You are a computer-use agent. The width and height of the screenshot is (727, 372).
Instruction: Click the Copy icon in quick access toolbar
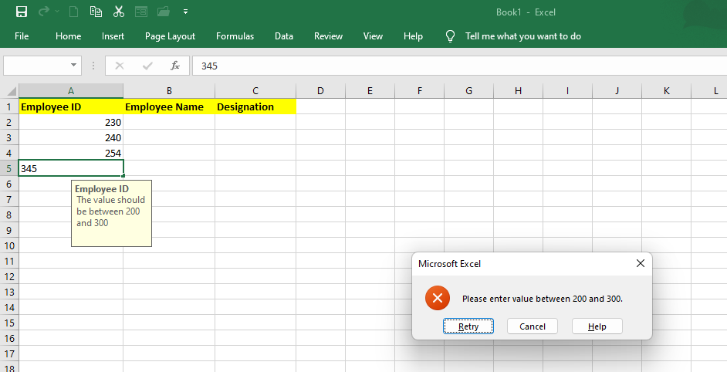pos(96,12)
